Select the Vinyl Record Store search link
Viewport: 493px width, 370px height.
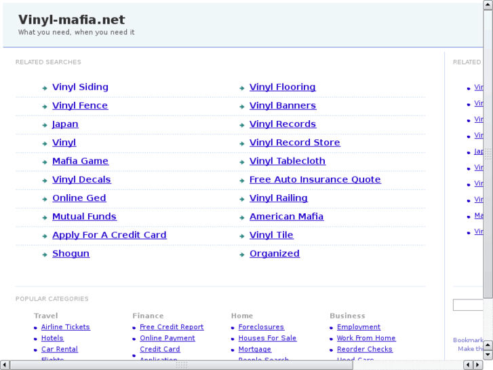click(294, 143)
